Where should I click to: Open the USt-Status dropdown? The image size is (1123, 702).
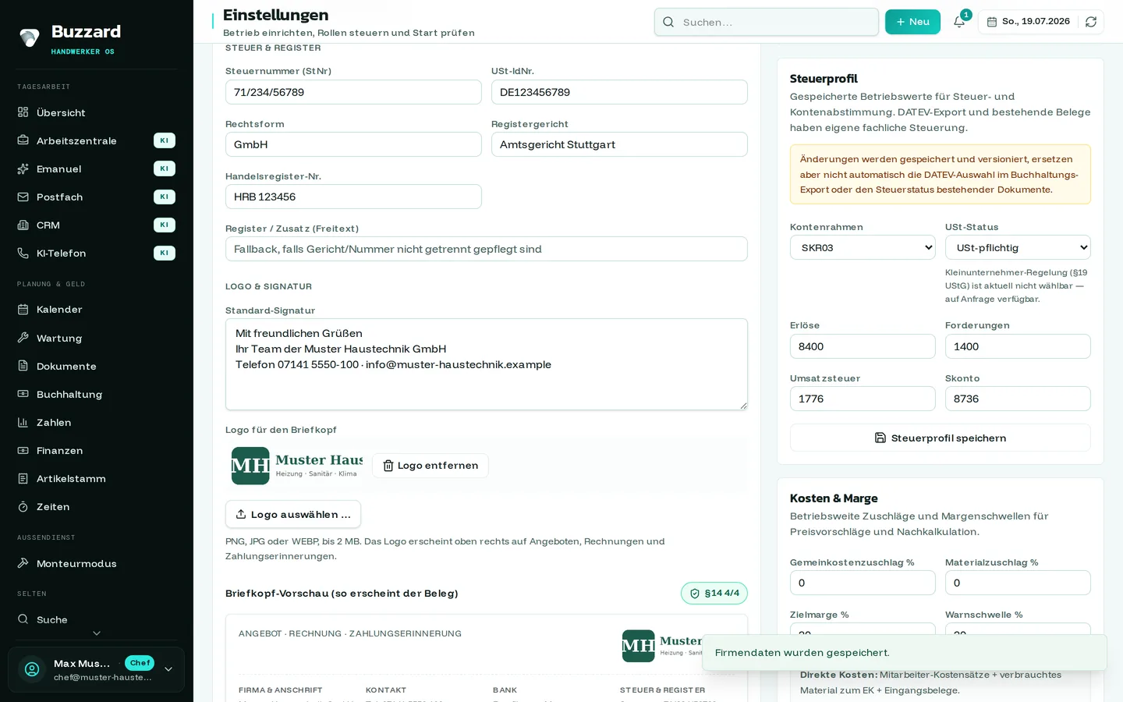1018,247
